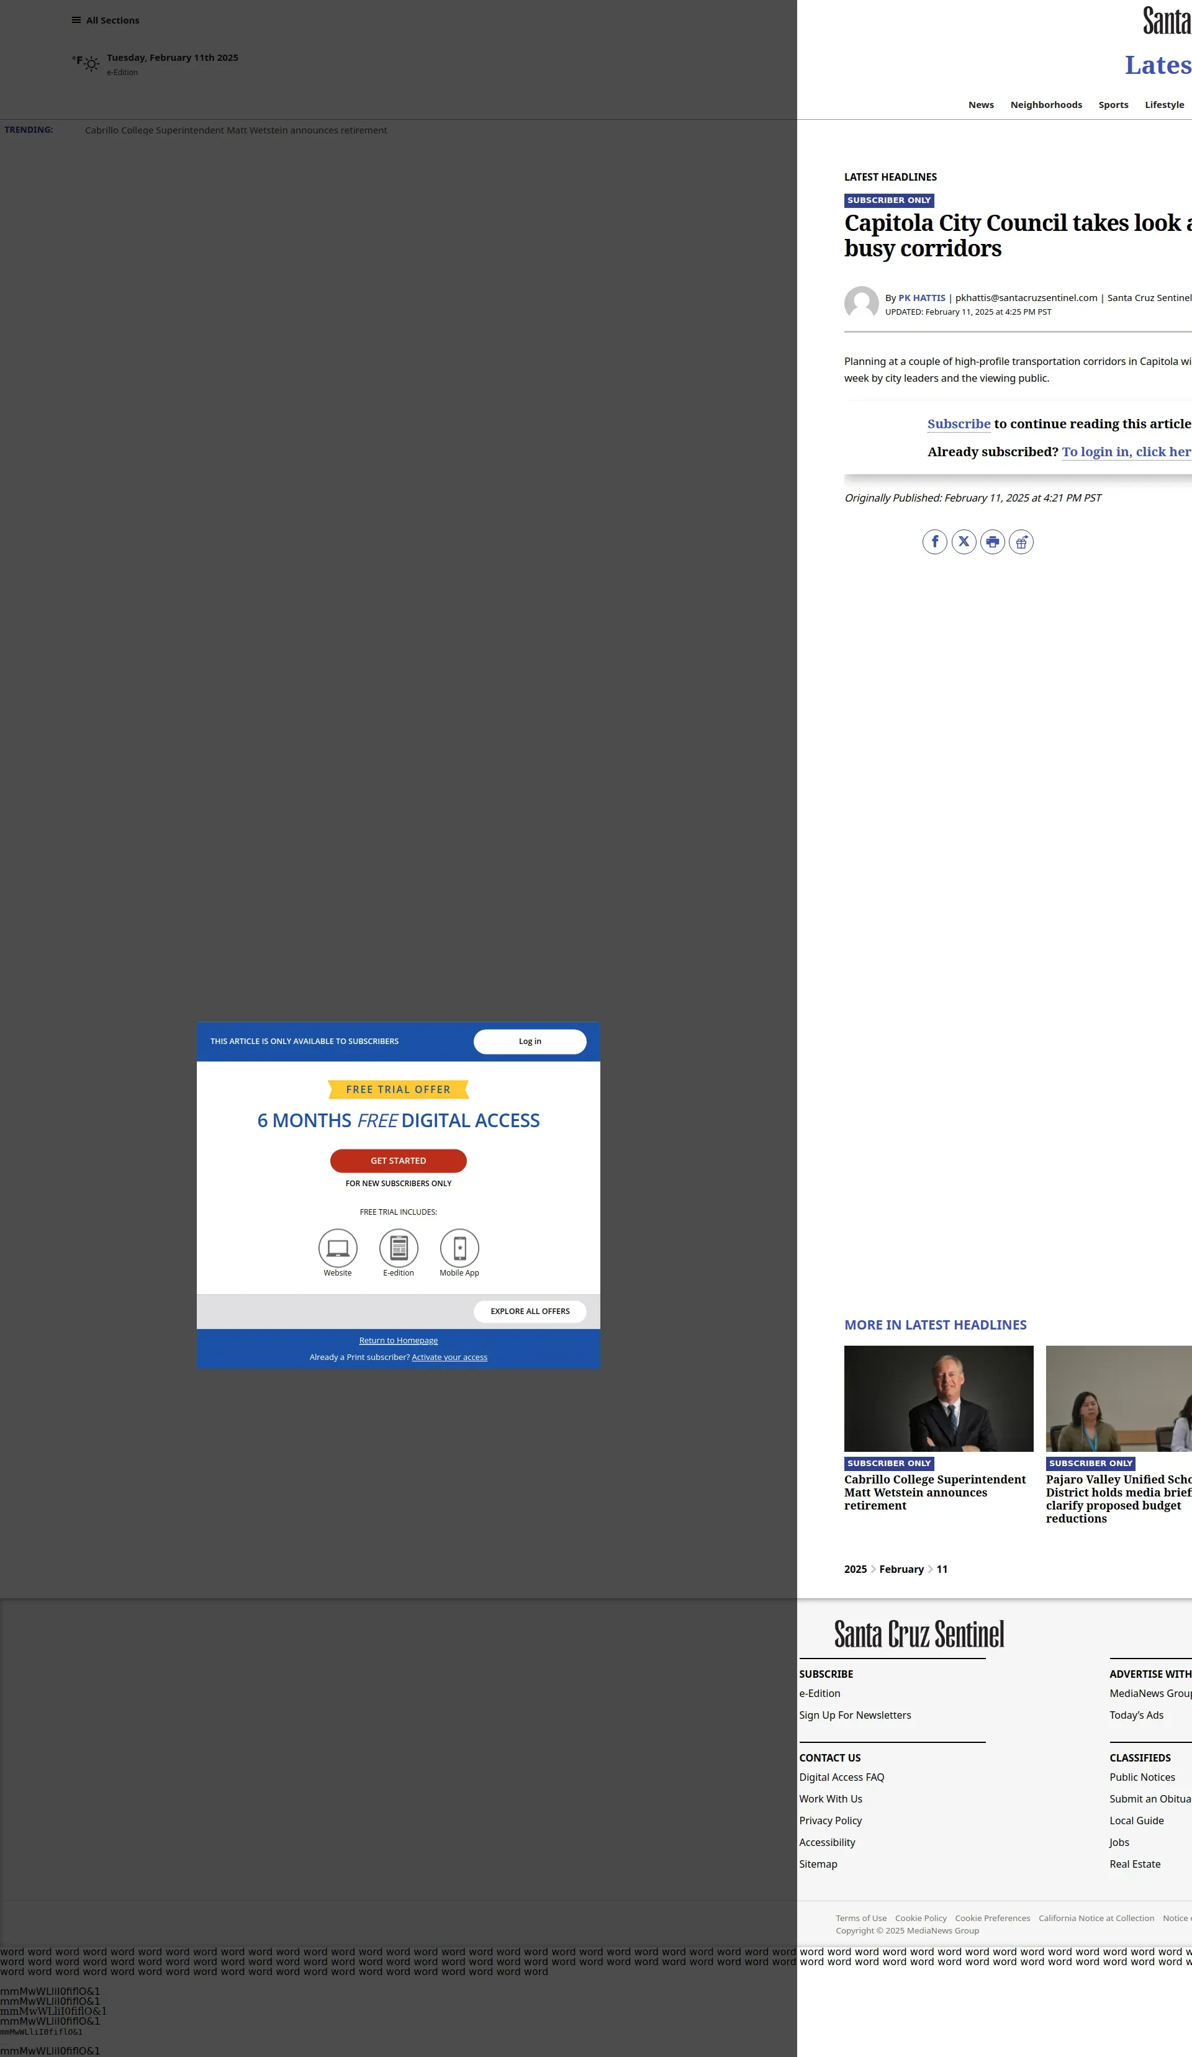Click the Website laptop icon

coord(337,1248)
